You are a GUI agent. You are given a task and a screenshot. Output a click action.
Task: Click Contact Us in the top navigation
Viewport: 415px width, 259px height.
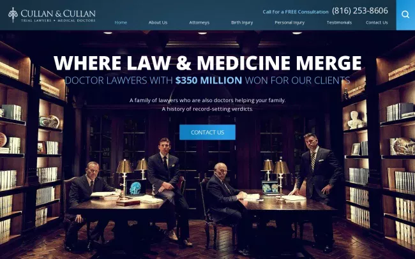[x=377, y=22]
